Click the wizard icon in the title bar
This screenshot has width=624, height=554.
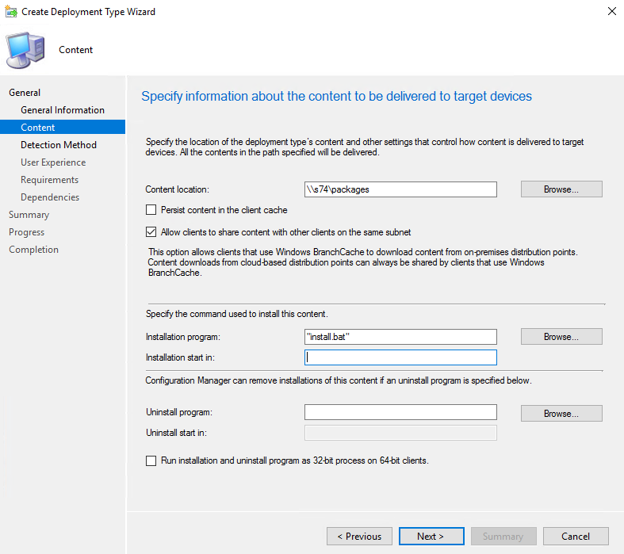tap(10, 12)
